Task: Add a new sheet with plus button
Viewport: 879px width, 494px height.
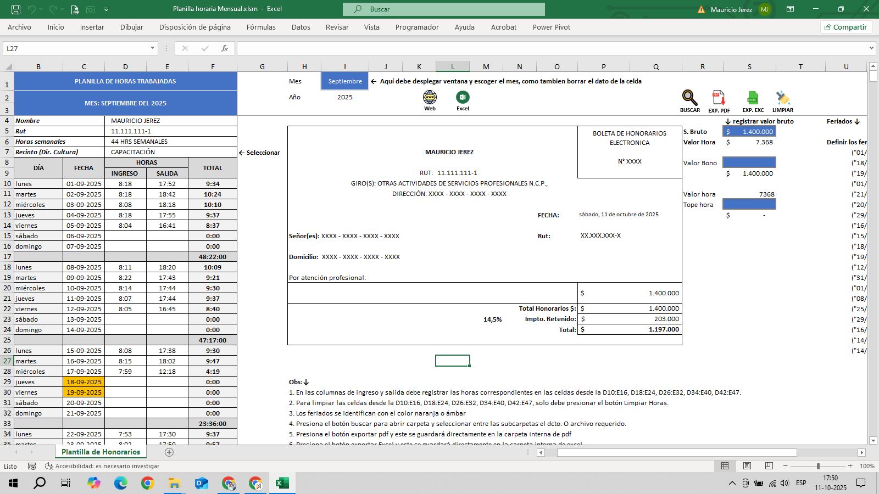Action: pos(169,452)
